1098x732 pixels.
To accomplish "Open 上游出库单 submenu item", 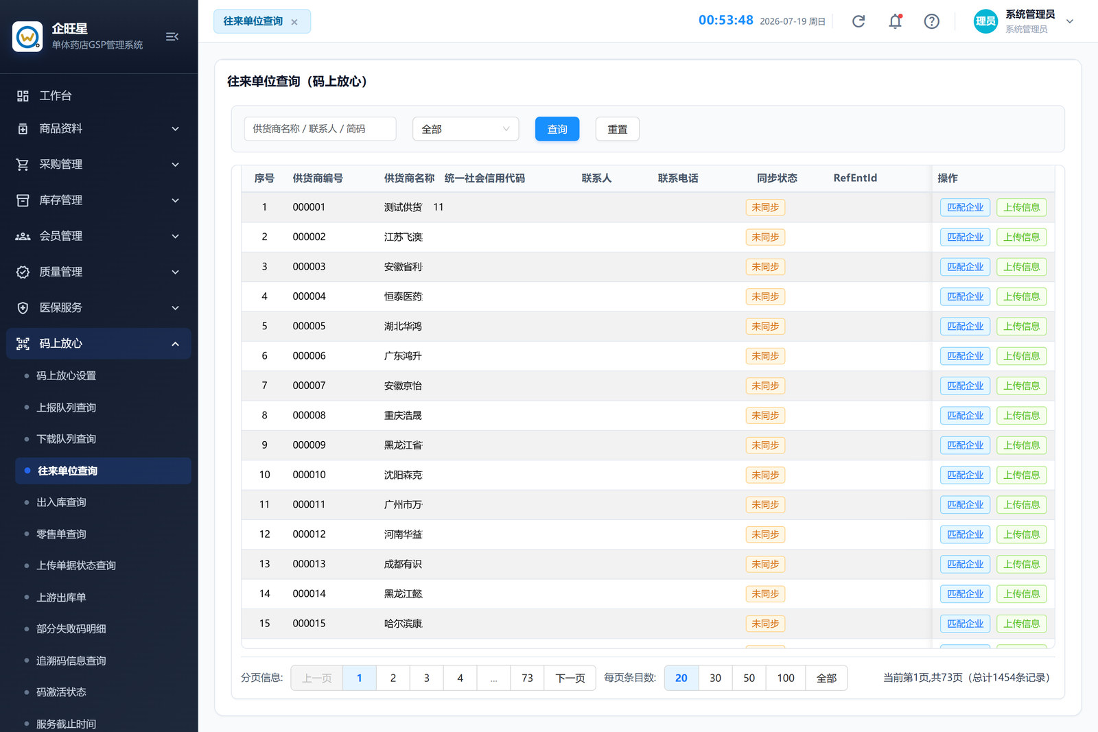I will (x=61, y=598).
